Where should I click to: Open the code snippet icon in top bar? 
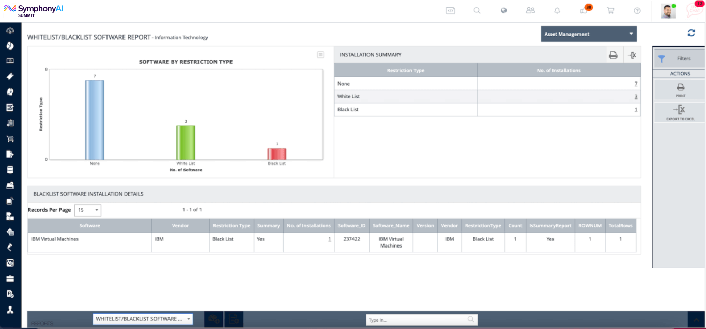tap(450, 10)
